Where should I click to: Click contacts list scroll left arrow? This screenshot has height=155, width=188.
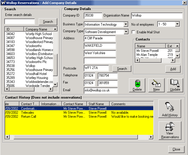click(x=138, y=60)
